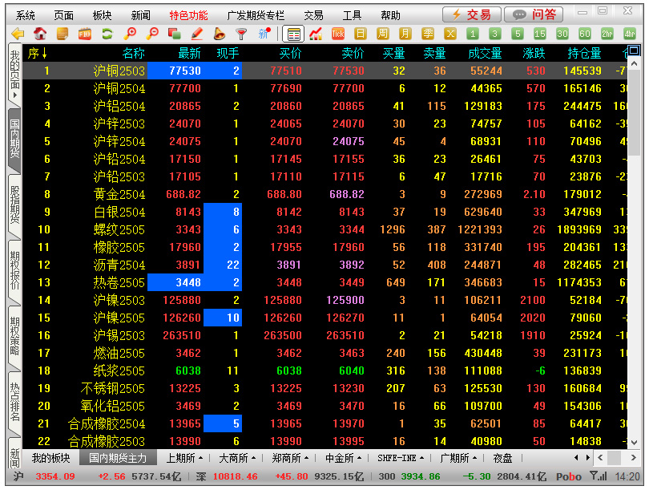The width and height of the screenshot is (649, 490).
Task: Switch to daily 日 period button
Action: coord(361,34)
